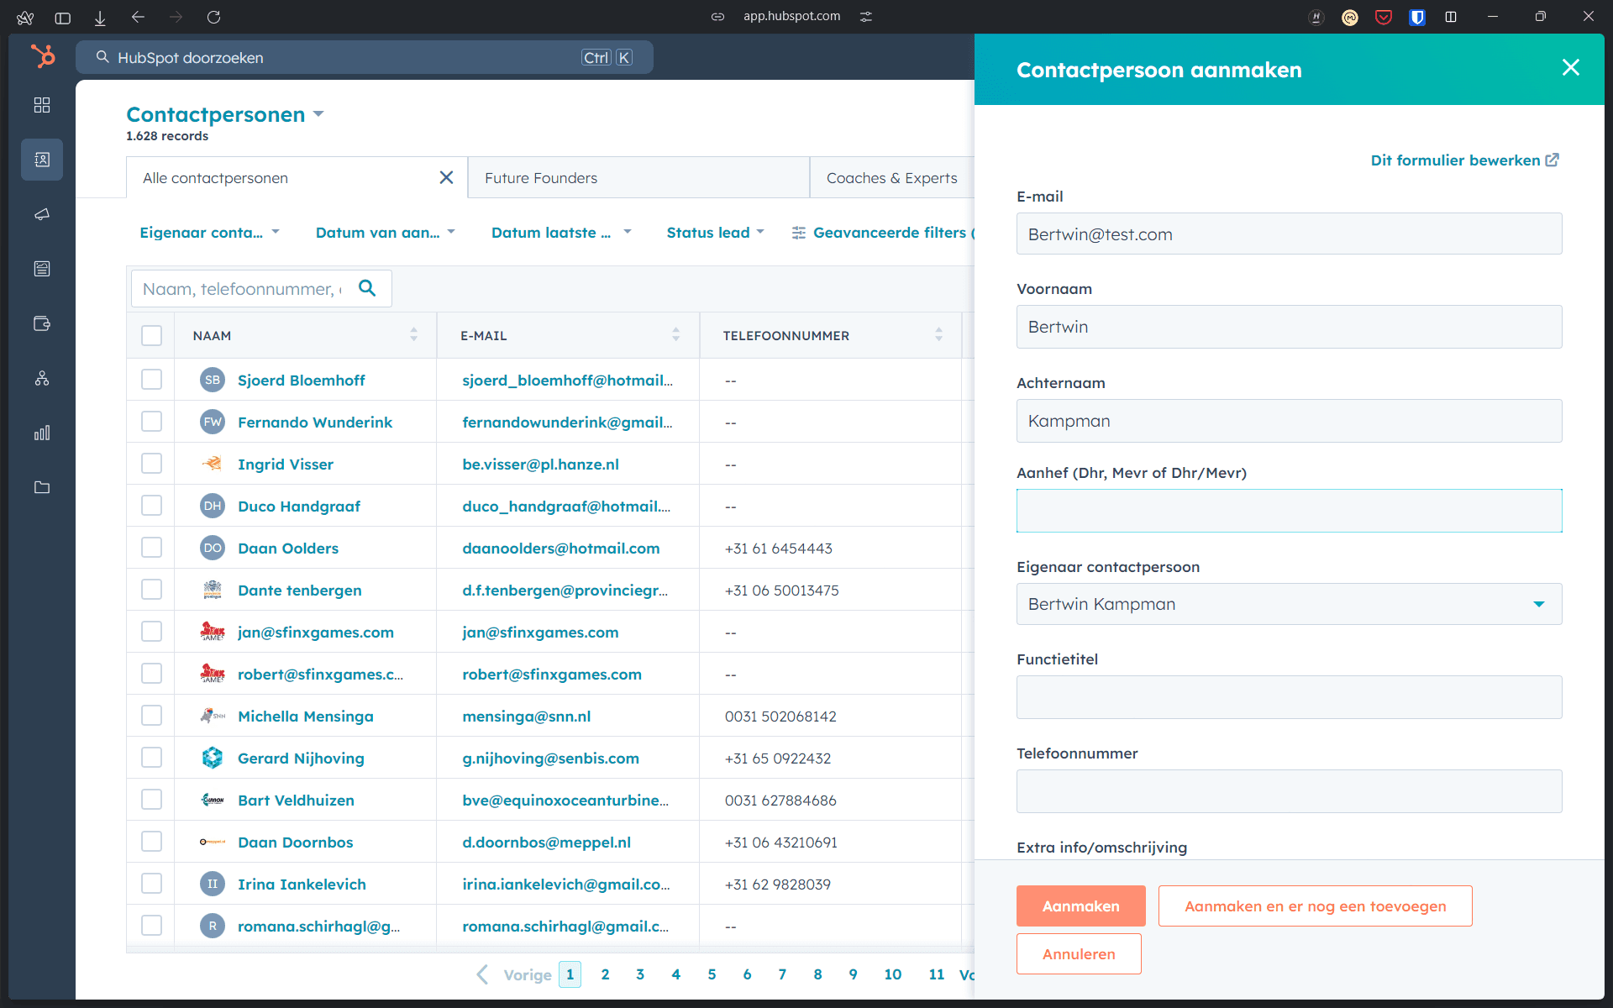Screen dimensions: 1613x1008
Task: Open the Dit formulier bewerken link
Action: (x=1464, y=160)
